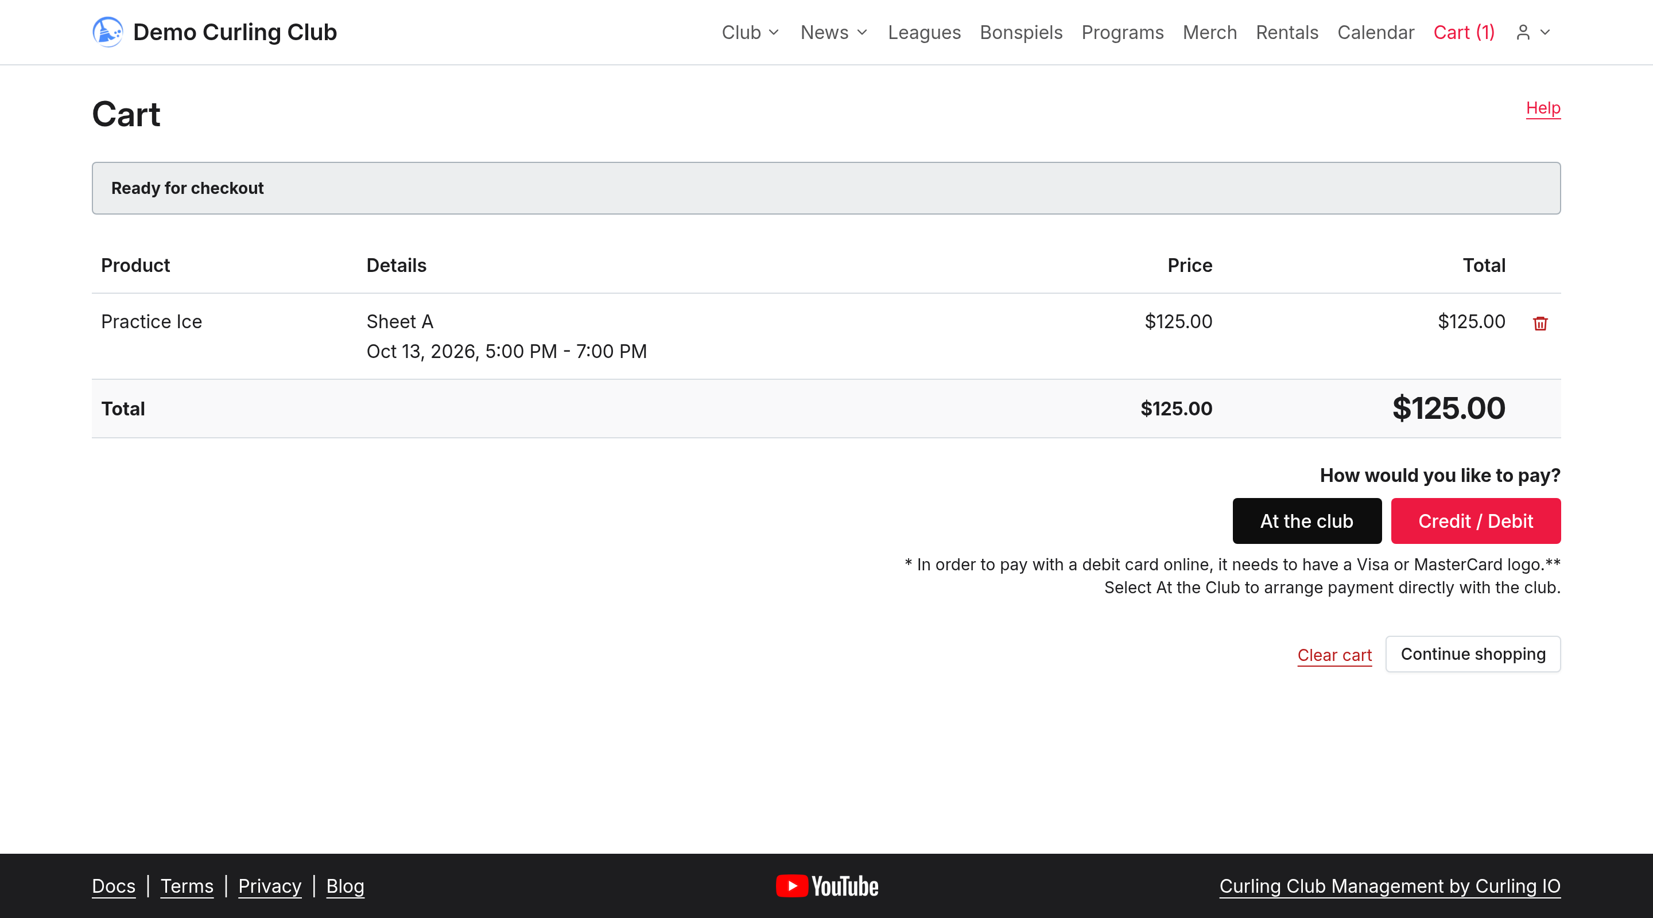The height and width of the screenshot is (918, 1653).
Task: Open the Terms footer link
Action: (x=187, y=886)
